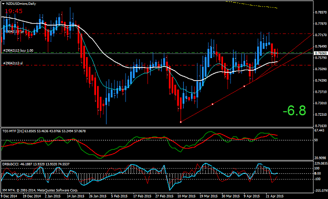
Task: Click price axis label 0.73010
Action: (321, 103)
